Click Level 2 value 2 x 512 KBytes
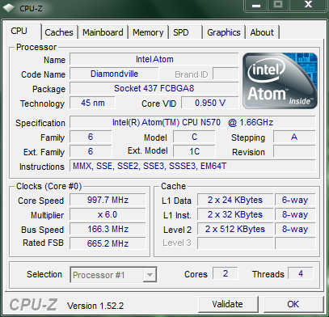This screenshot has width=329, height=317. click(x=235, y=229)
